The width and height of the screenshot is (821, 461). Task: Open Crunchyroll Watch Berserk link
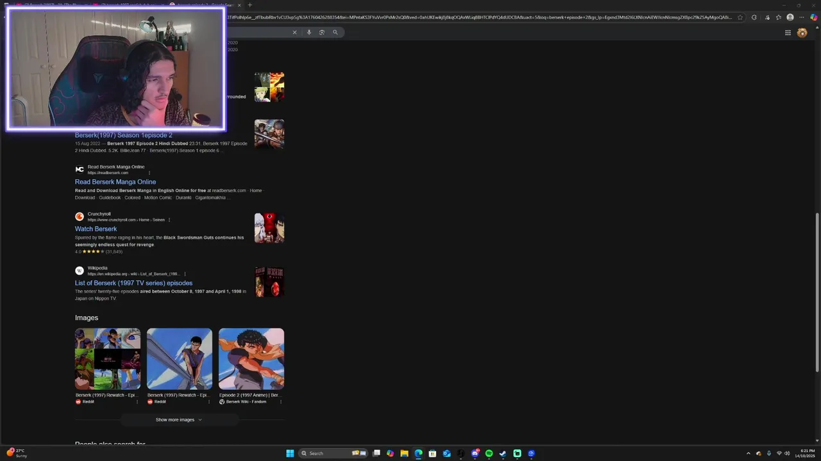(x=96, y=229)
